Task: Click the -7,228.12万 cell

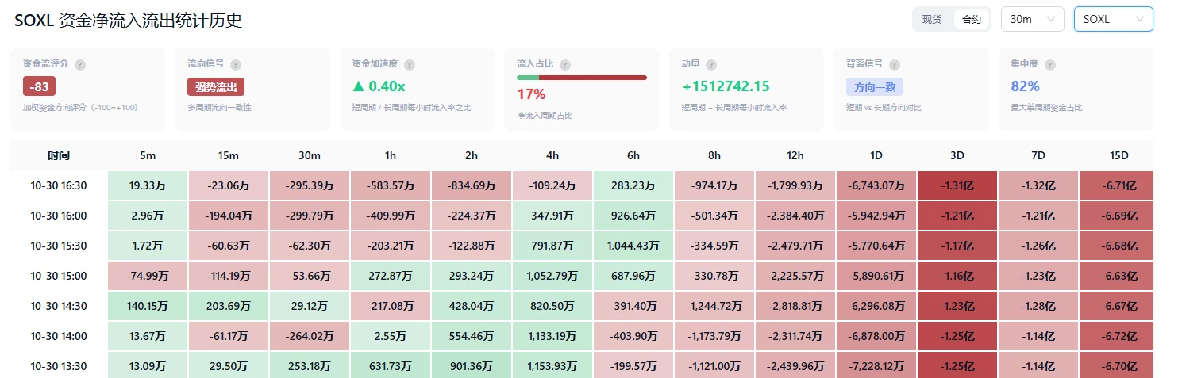Action: coord(876,366)
